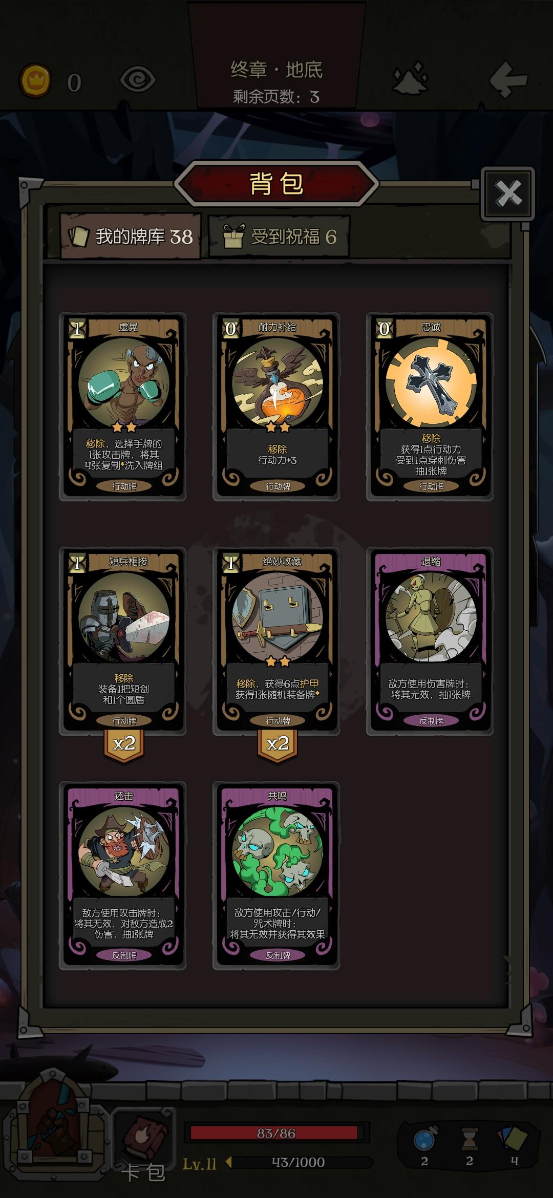This screenshot has width=553, height=1198.
Task: Open the 虚晃 boxer card
Action: 123,407
